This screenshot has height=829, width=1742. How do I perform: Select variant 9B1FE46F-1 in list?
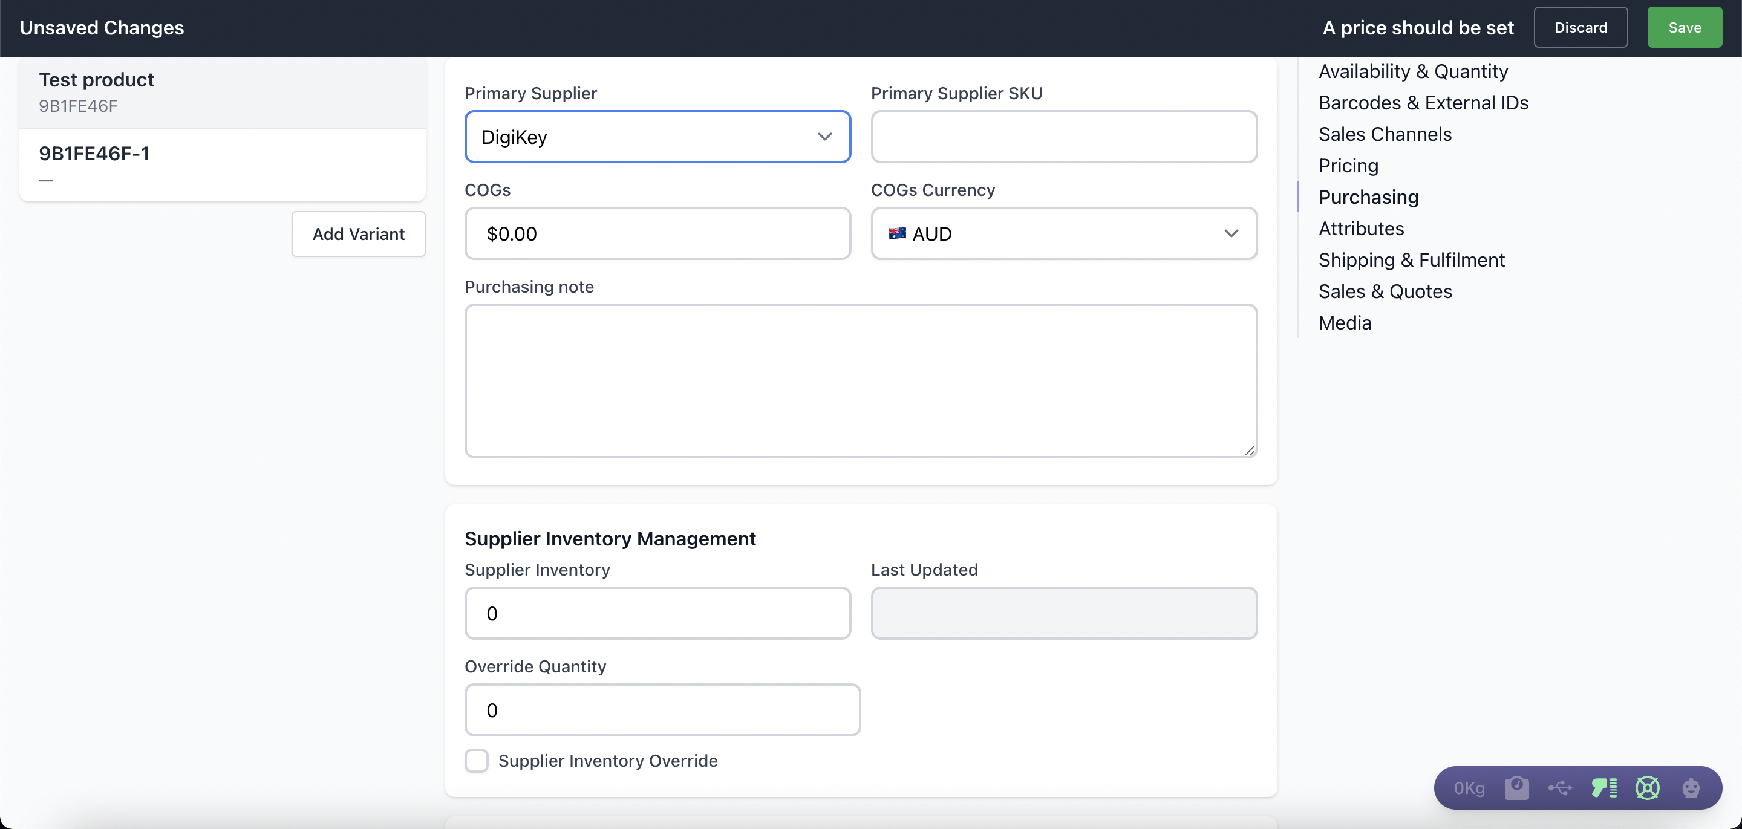pyautogui.click(x=222, y=164)
